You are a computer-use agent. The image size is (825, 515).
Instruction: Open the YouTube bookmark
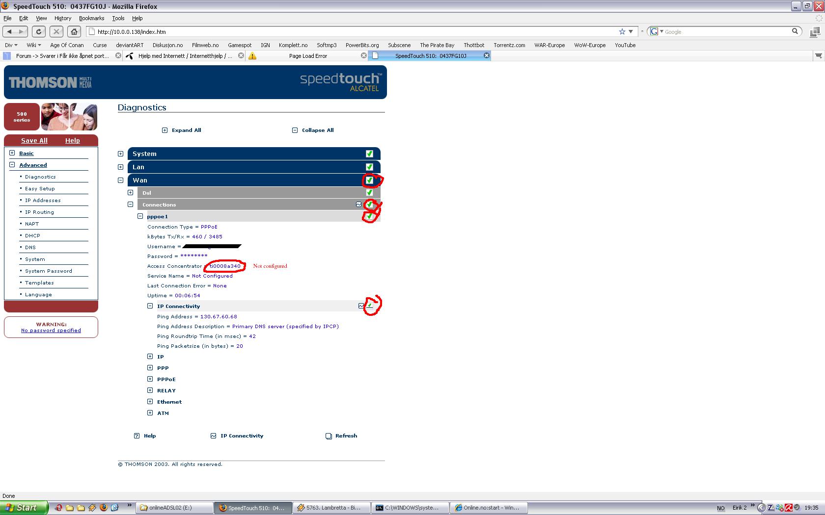pyautogui.click(x=625, y=45)
